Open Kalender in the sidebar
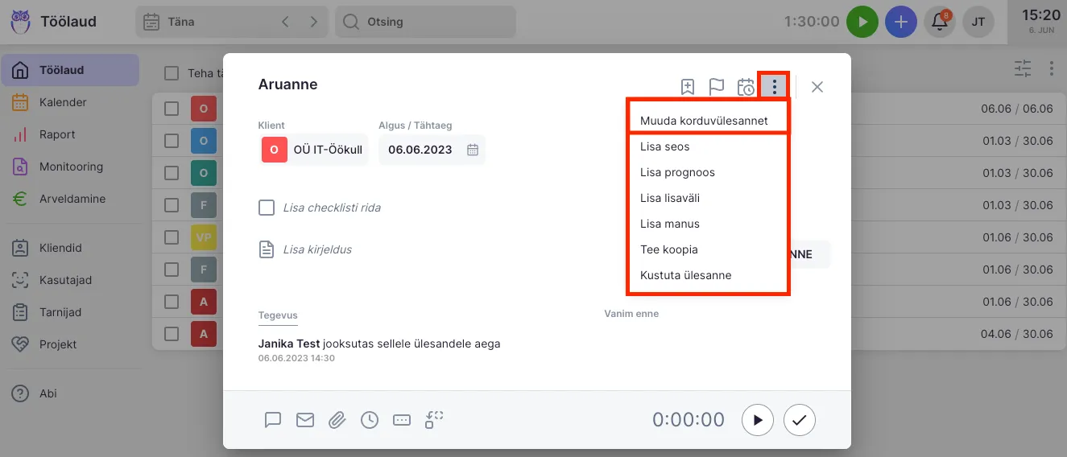This screenshot has width=1067, height=457. coord(63,102)
